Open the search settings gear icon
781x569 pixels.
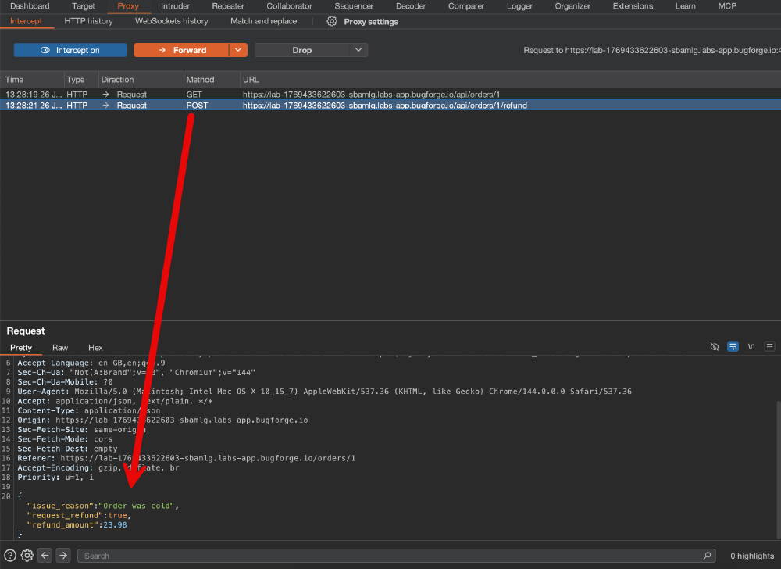[27, 556]
